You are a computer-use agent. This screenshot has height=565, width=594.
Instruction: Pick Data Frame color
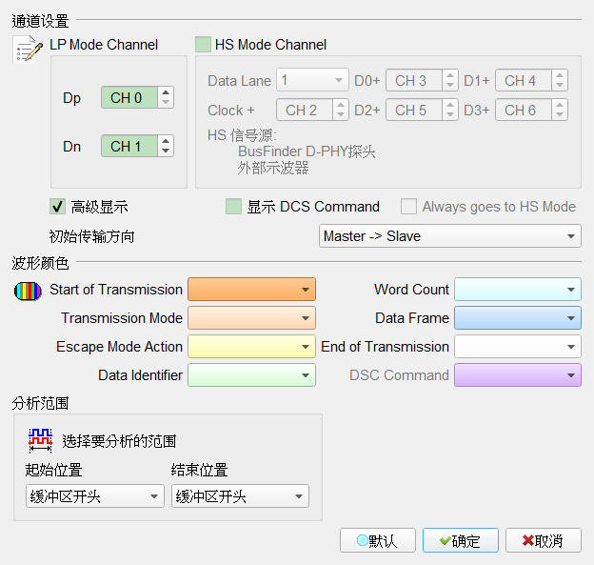(518, 318)
